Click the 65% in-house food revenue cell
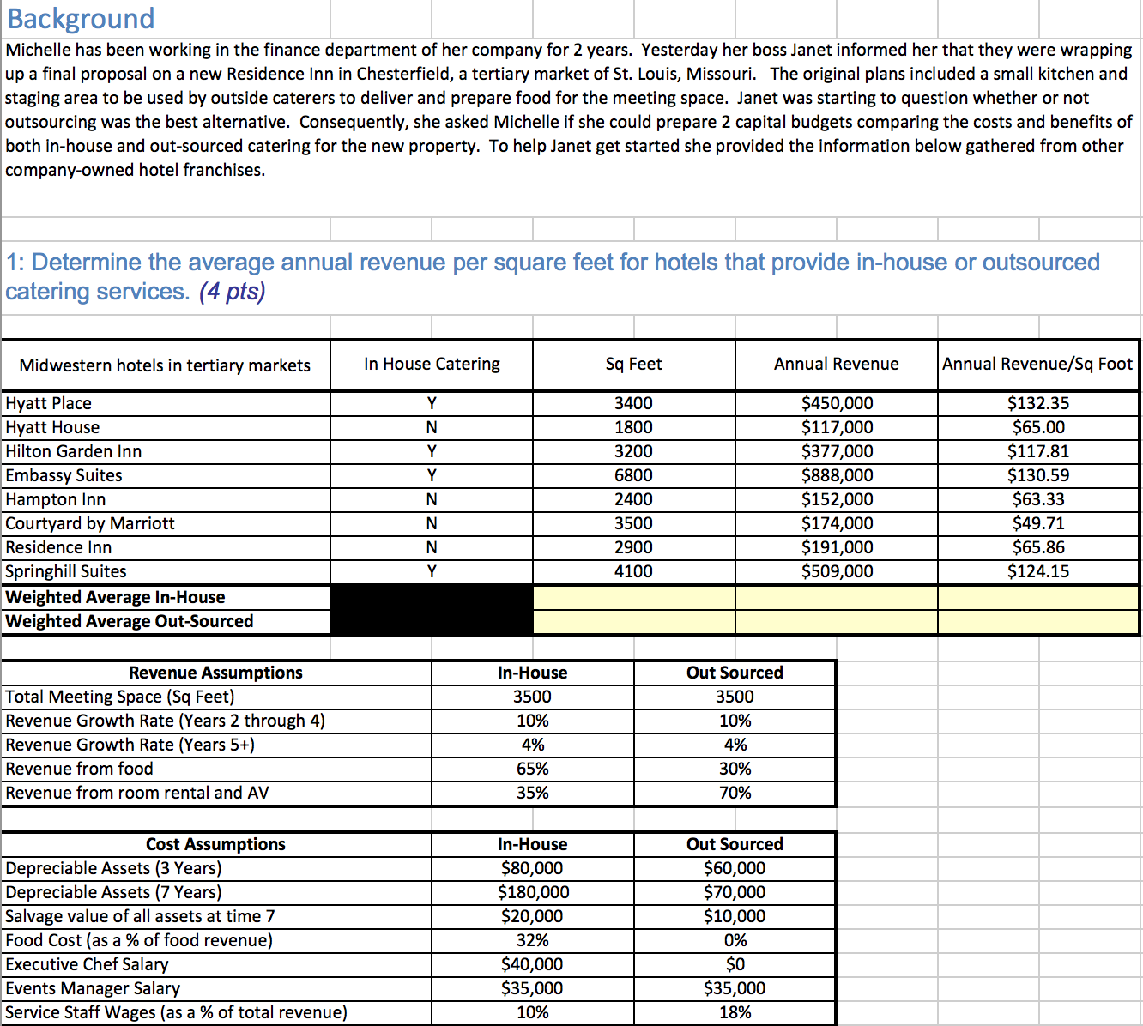 (533, 769)
